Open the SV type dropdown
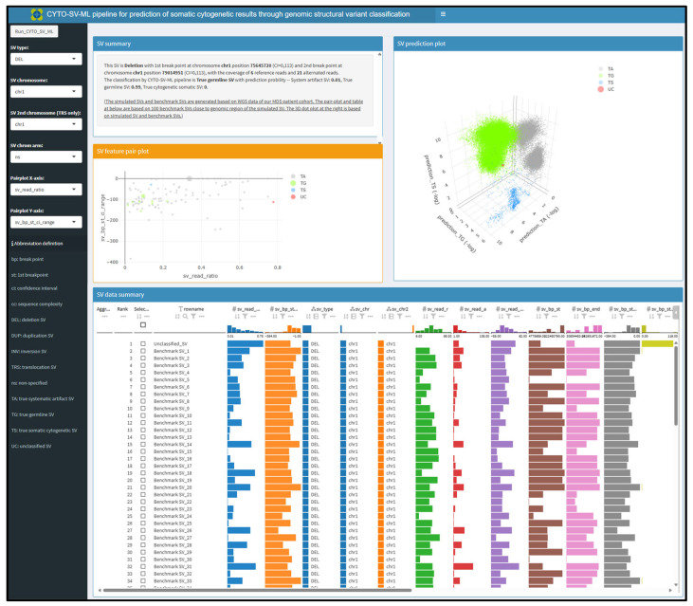693x606 pixels. point(46,59)
